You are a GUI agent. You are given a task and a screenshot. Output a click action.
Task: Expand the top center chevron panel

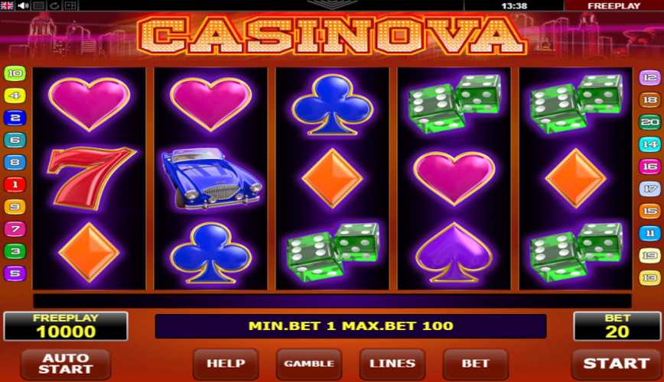(331, 5)
